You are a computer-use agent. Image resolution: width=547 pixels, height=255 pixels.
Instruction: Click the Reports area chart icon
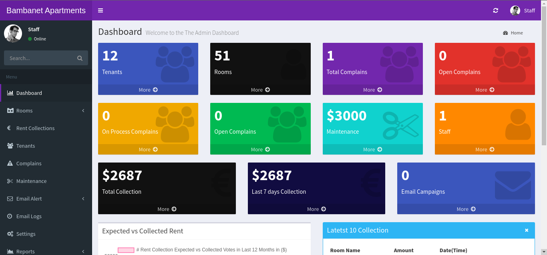[10, 251]
